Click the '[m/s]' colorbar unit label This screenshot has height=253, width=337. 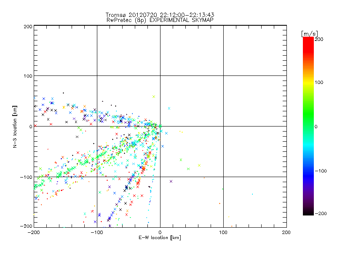tap(310, 34)
